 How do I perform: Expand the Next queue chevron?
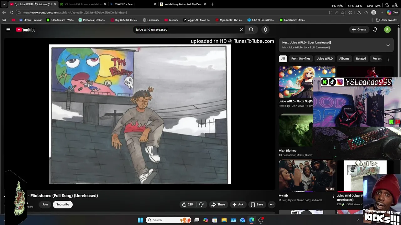[x=388, y=45]
